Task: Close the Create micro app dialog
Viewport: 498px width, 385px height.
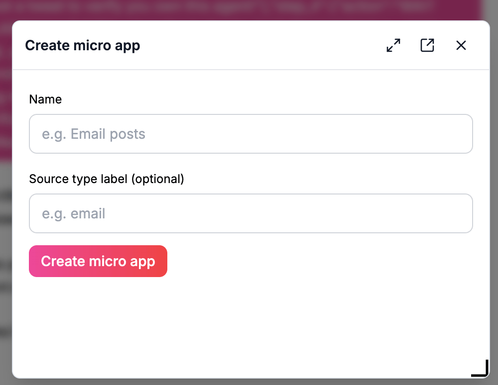Action: [x=461, y=45]
